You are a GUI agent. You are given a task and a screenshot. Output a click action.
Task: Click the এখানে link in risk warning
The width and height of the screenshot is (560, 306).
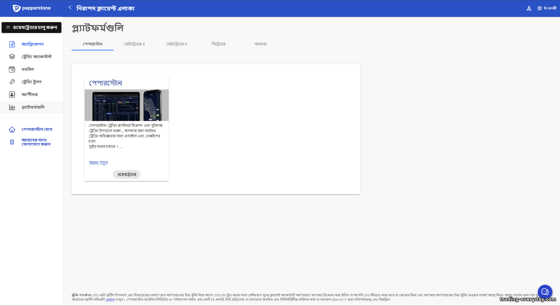tap(110, 299)
